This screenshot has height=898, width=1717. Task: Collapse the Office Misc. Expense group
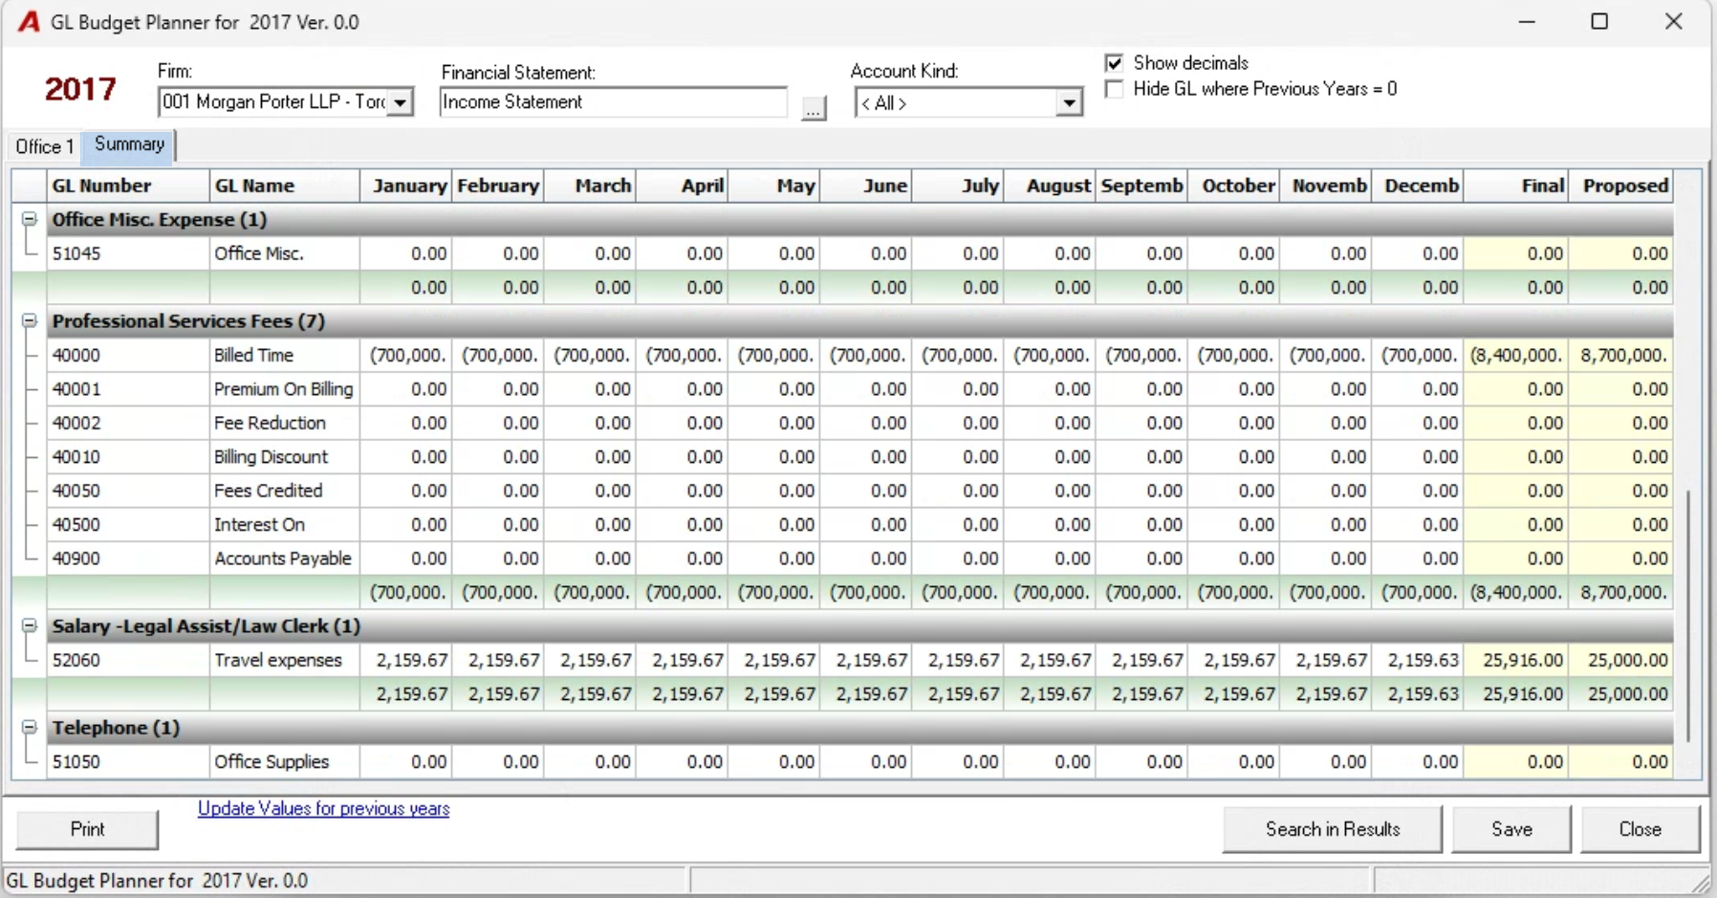tap(30, 219)
